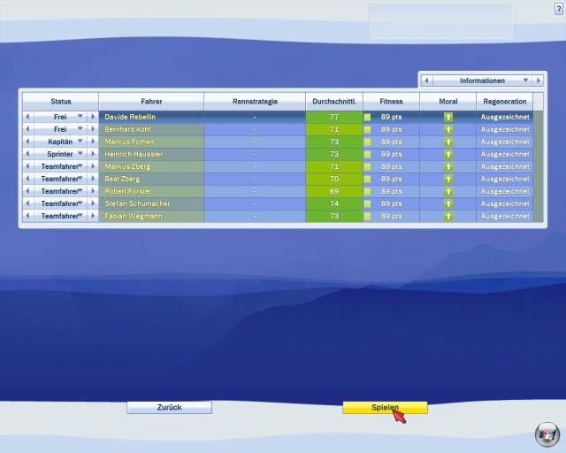Open the help question mark icon
Screen dimensions: 566x453
pos(558,9)
